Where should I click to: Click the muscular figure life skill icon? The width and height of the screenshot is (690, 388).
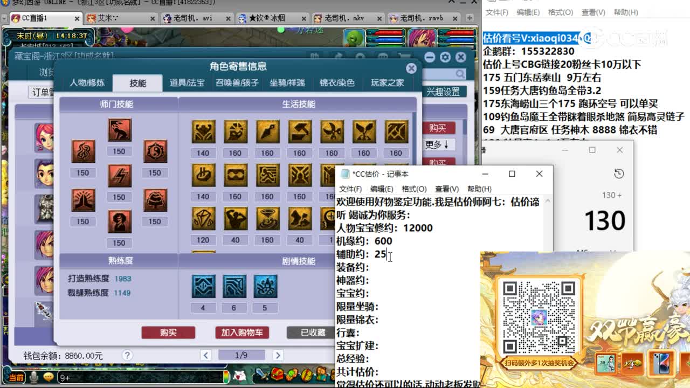[235, 219]
